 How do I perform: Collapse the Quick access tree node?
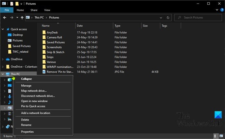(x=3, y=29)
